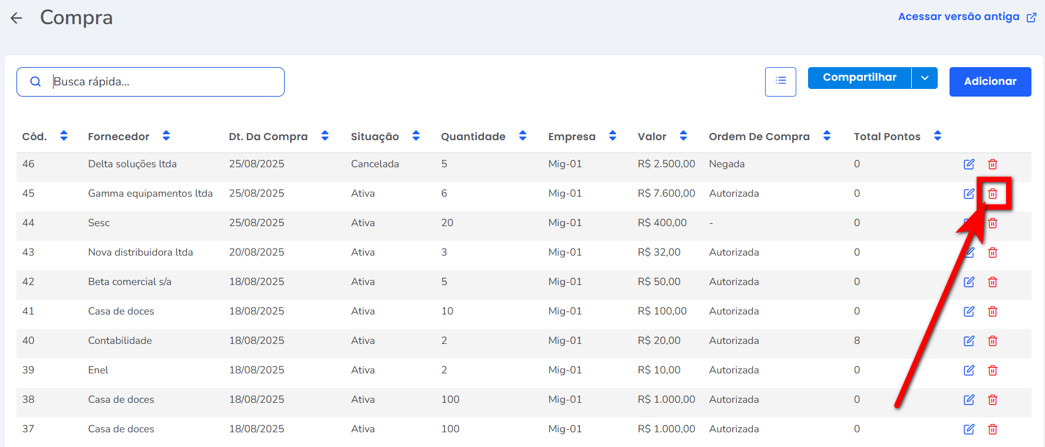This screenshot has height=447, width=1045.
Task: Click the back arrow beside Compra
Action: point(17,18)
